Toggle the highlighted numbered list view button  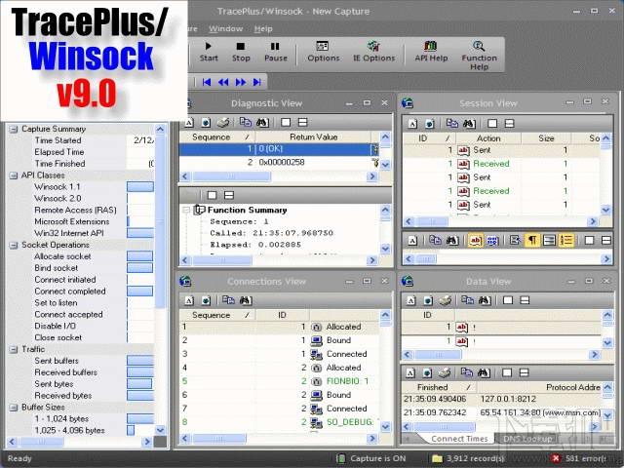566,241
